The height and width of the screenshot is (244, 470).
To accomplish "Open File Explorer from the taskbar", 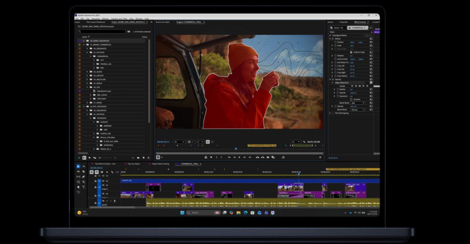I will coord(238,213).
